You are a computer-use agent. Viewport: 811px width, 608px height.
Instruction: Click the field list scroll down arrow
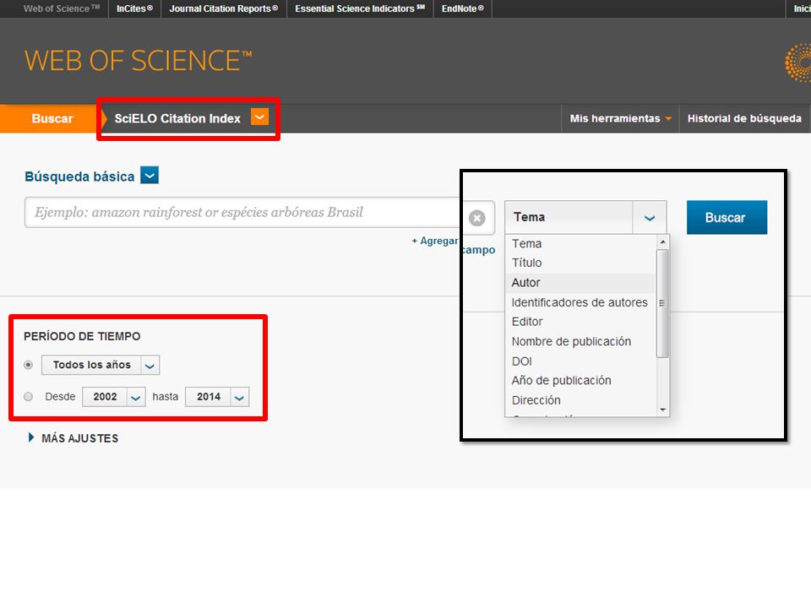662,410
